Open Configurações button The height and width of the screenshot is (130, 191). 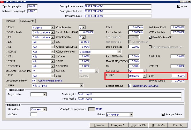tap(119, 125)
